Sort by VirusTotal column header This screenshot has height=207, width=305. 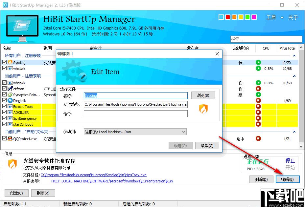pos(288,48)
